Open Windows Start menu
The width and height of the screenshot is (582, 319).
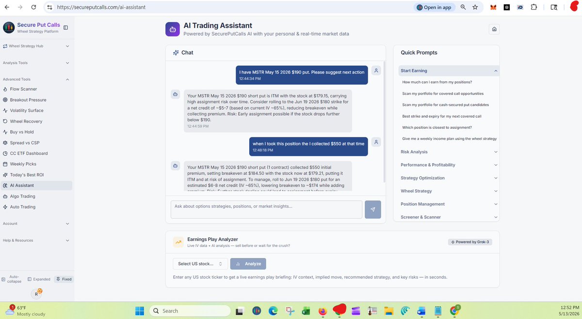139,311
